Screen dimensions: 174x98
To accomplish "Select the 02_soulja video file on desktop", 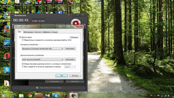I will coord(70,3).
